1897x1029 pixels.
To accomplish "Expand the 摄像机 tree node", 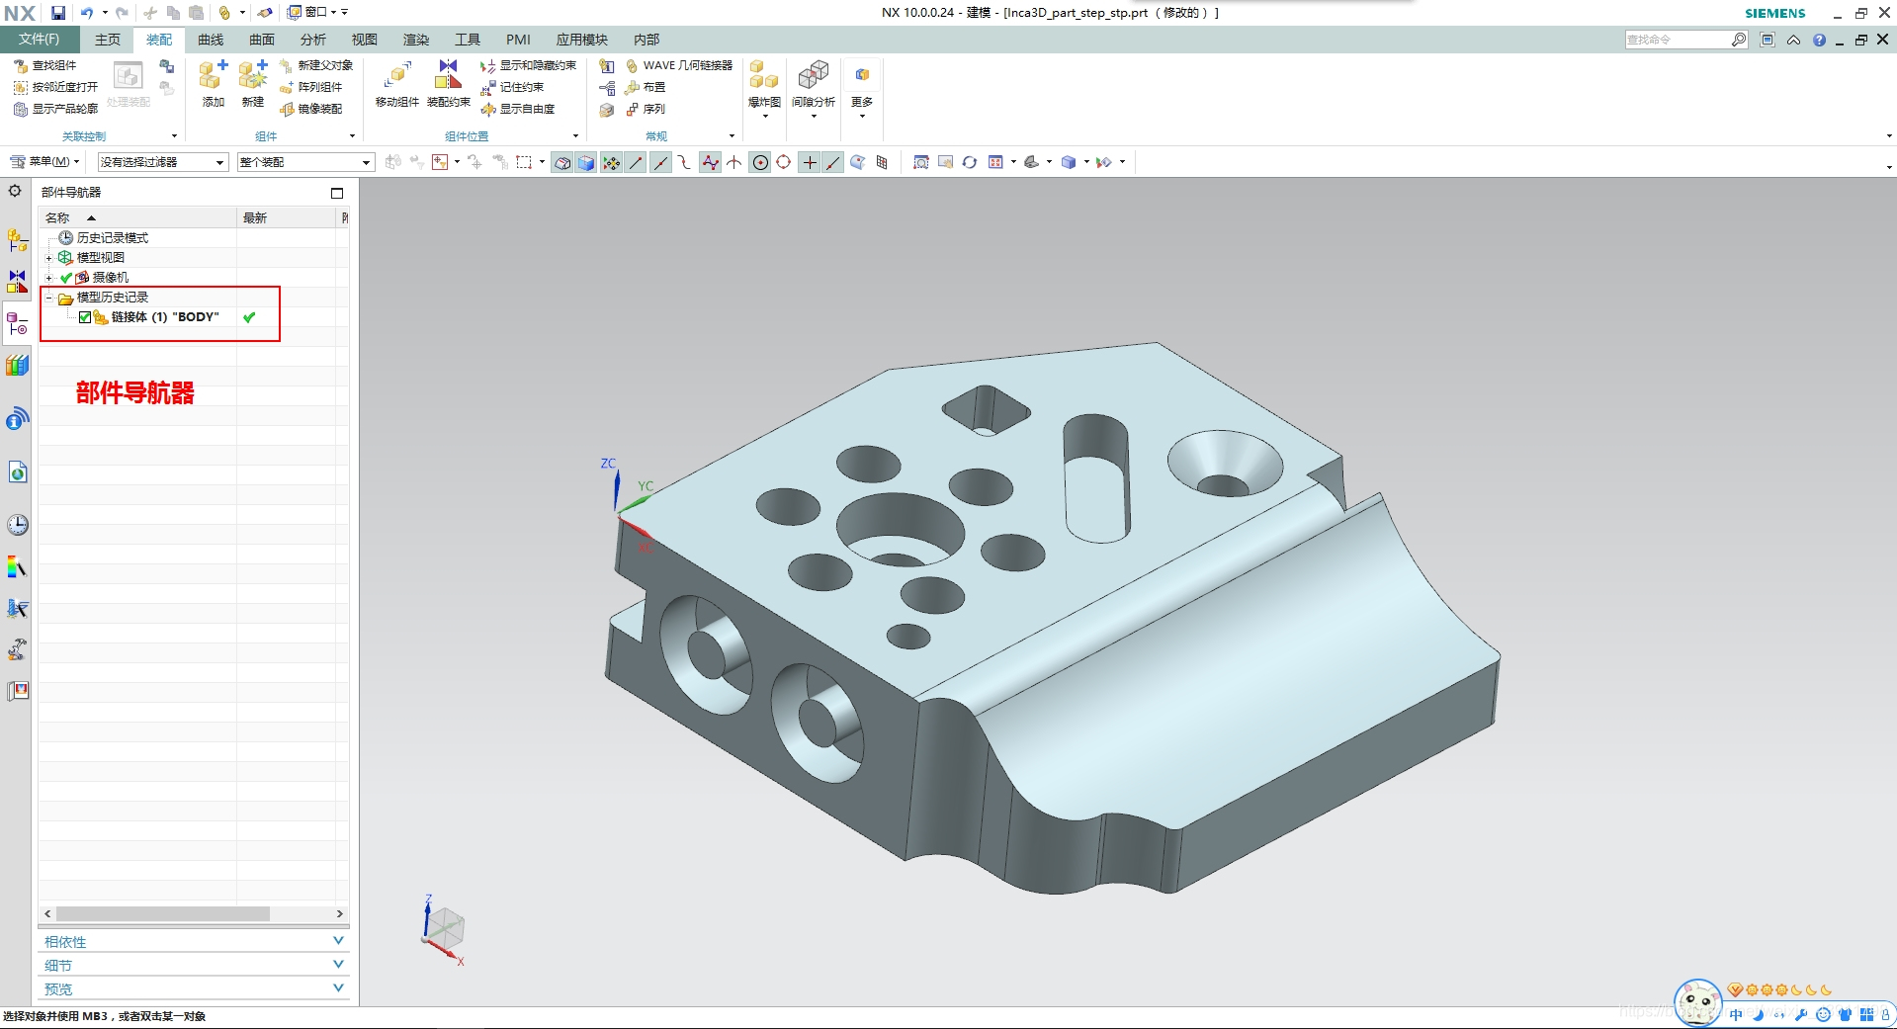I will 48,278.
